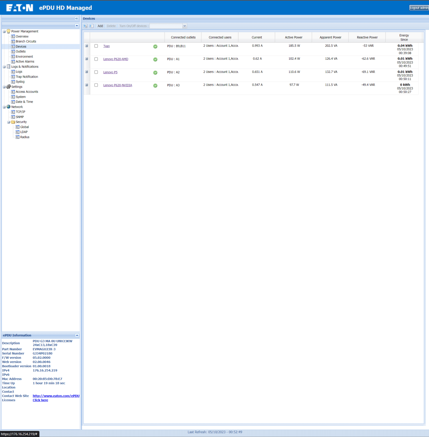429x437 pixels.
Task: Click the Connected outlets column header
Action: tap(183, 37)
